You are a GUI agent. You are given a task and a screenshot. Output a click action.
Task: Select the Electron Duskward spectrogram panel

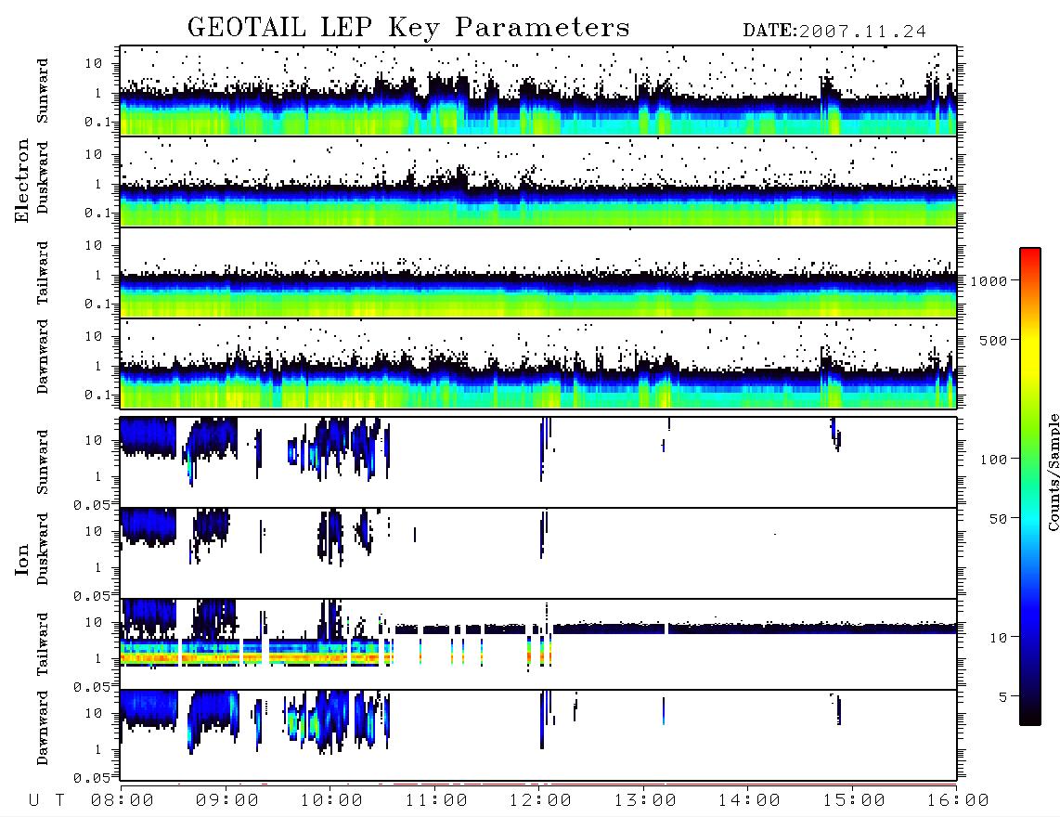coord(538,181)
